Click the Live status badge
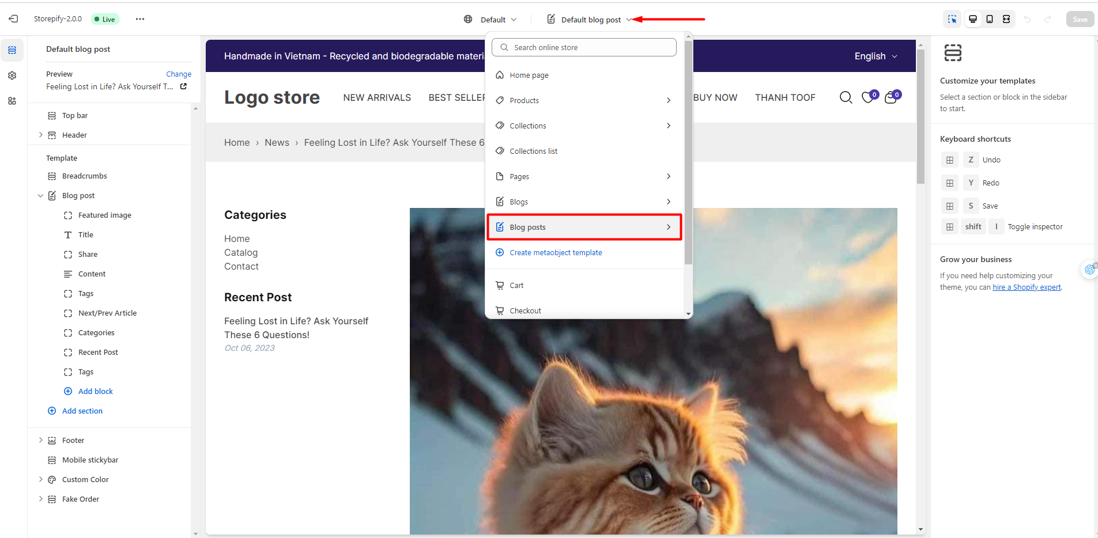This screenshot has width=1098, height=538. point(105,19)
